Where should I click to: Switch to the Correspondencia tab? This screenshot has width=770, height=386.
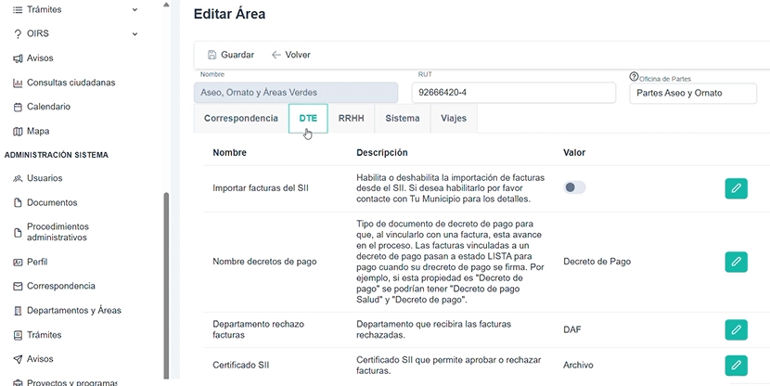coord(240,119)
